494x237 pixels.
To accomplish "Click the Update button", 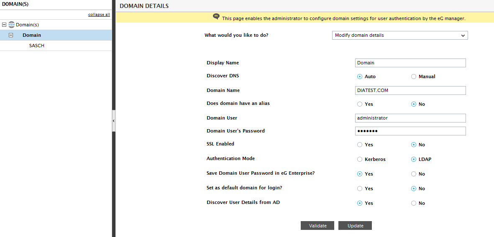I will tap(356, 226).
